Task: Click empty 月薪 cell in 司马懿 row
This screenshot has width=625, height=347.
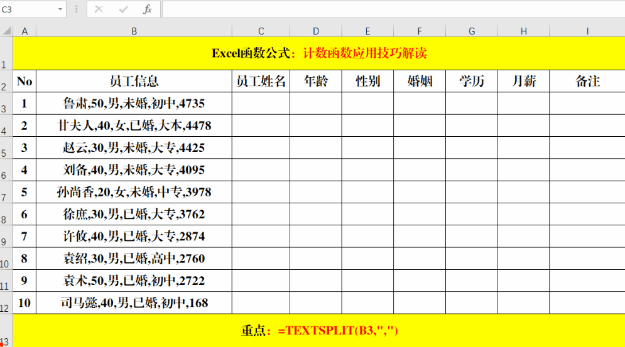Action: point(523,303)
